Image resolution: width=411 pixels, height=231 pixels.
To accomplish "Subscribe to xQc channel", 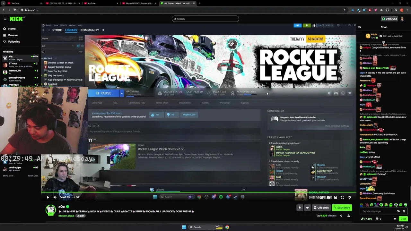I will pyautogui.click(x=342, y=208).
